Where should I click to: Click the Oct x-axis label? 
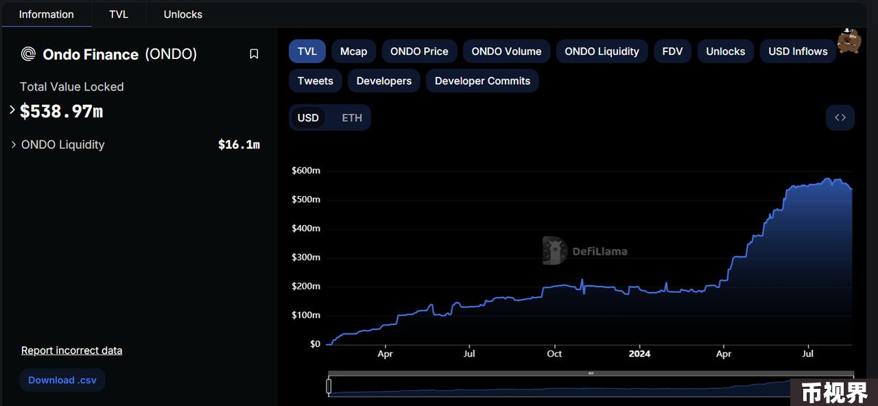coord(554,354)
